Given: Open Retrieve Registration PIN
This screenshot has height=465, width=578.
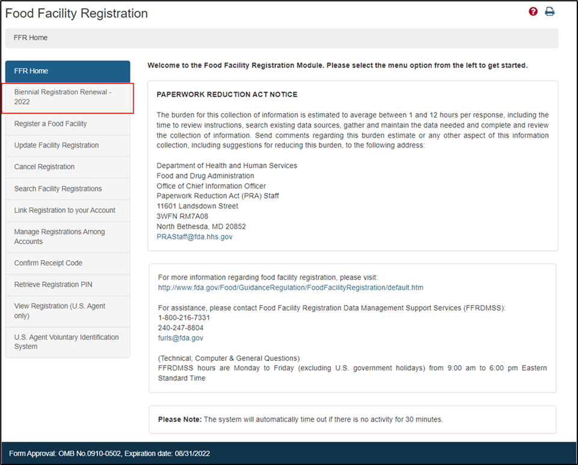Looking at the screenshot, I should pyautogui.click(x=68, y=285).
